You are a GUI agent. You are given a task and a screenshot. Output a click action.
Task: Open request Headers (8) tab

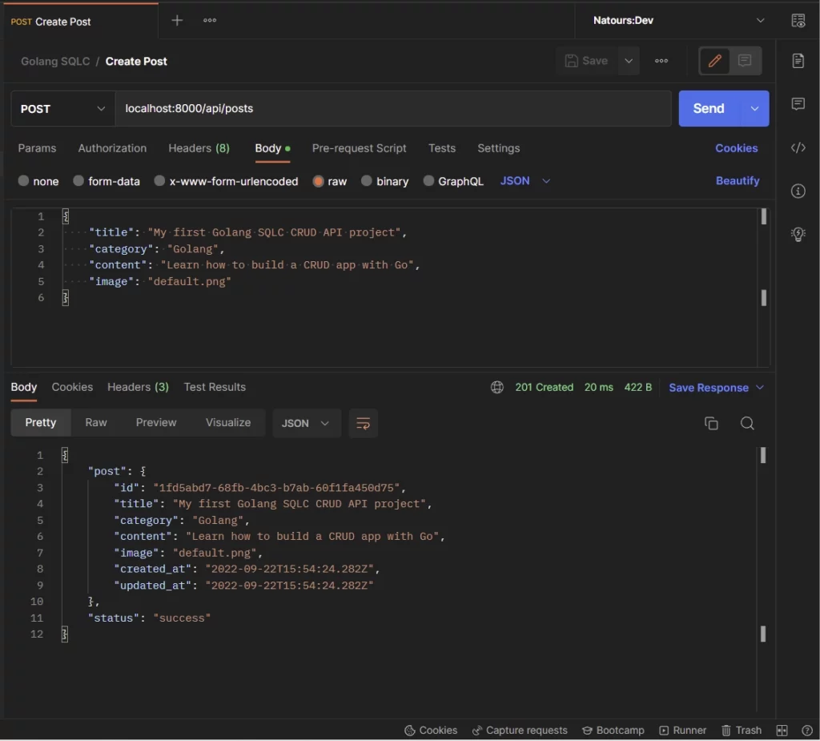tap(199, 148)
